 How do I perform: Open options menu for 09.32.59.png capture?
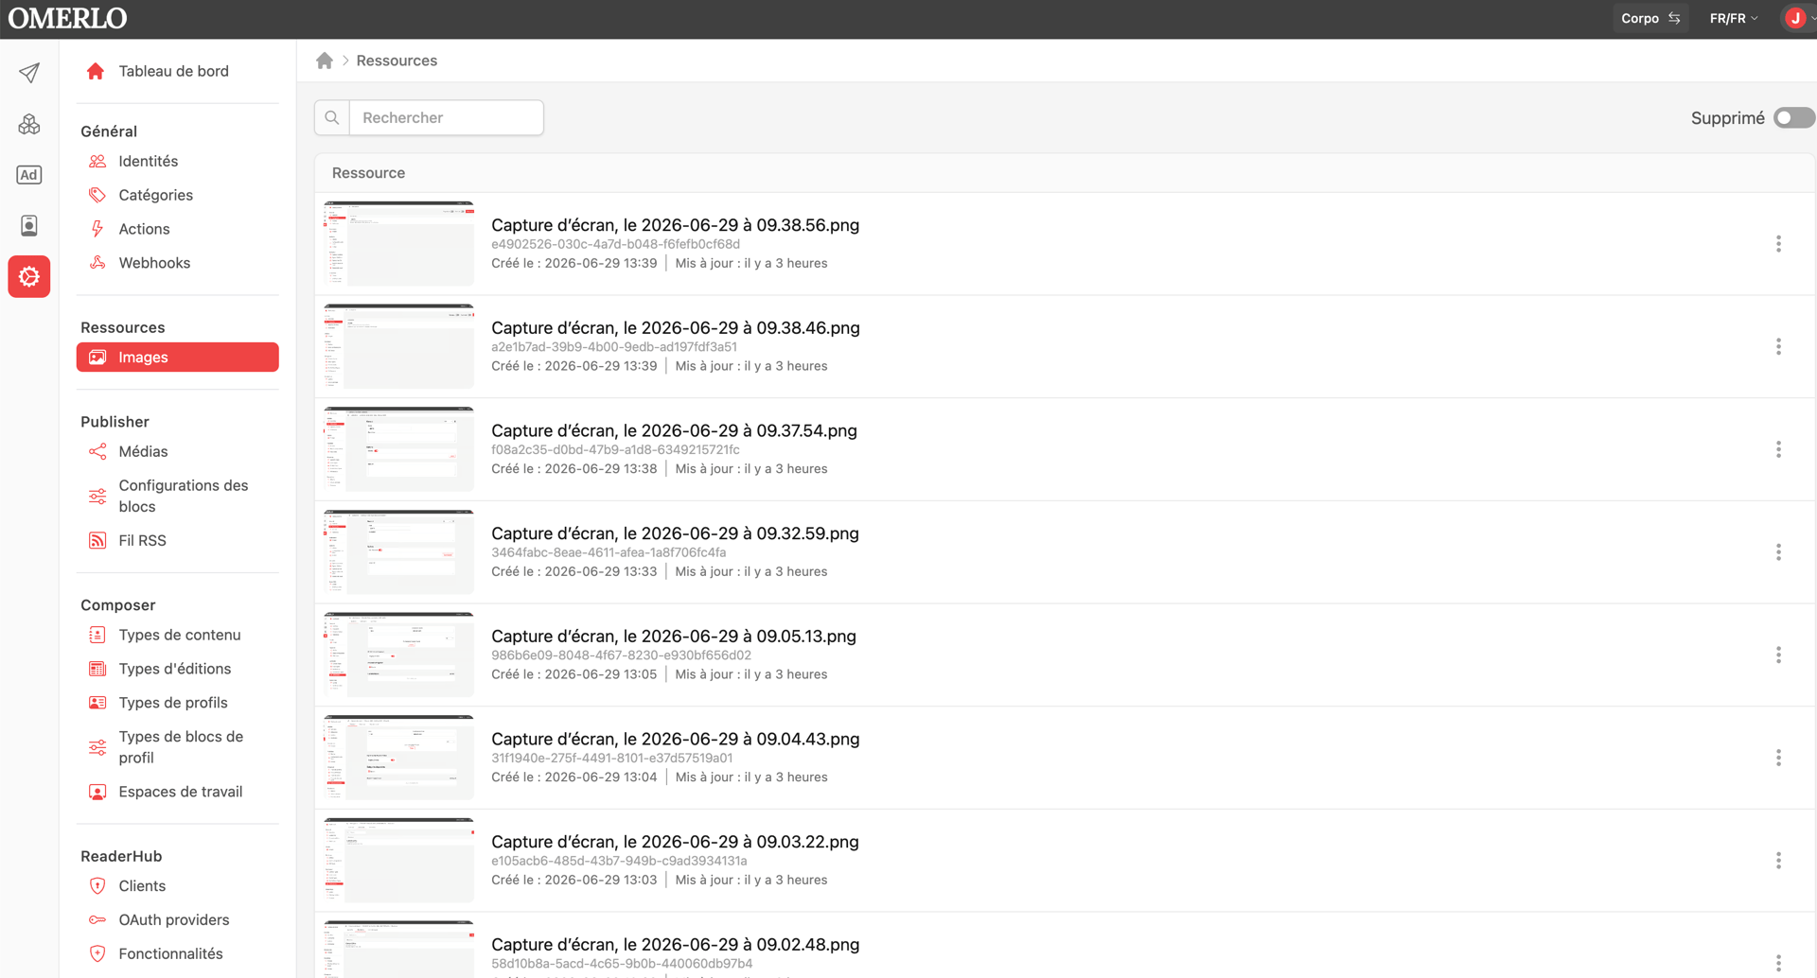click(x=1778, y=552)
